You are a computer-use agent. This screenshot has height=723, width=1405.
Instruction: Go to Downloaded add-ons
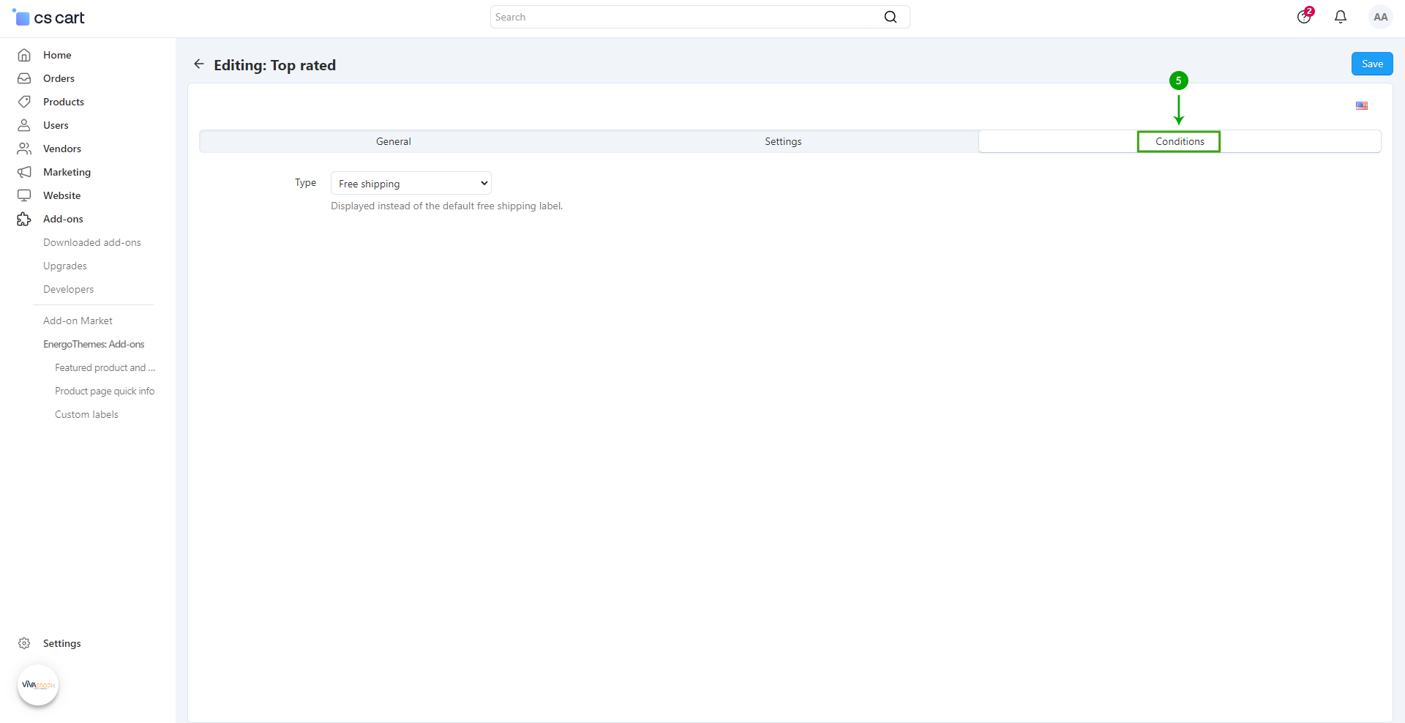point(92,242)
